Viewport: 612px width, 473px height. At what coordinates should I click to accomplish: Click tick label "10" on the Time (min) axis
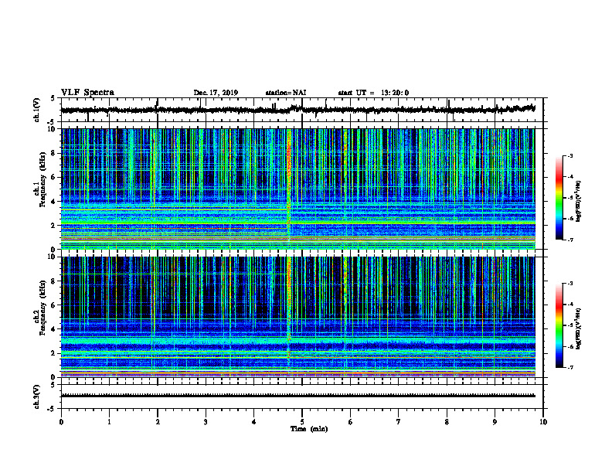543,422
